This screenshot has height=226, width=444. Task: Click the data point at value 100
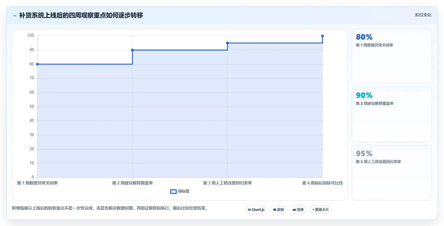322,36
